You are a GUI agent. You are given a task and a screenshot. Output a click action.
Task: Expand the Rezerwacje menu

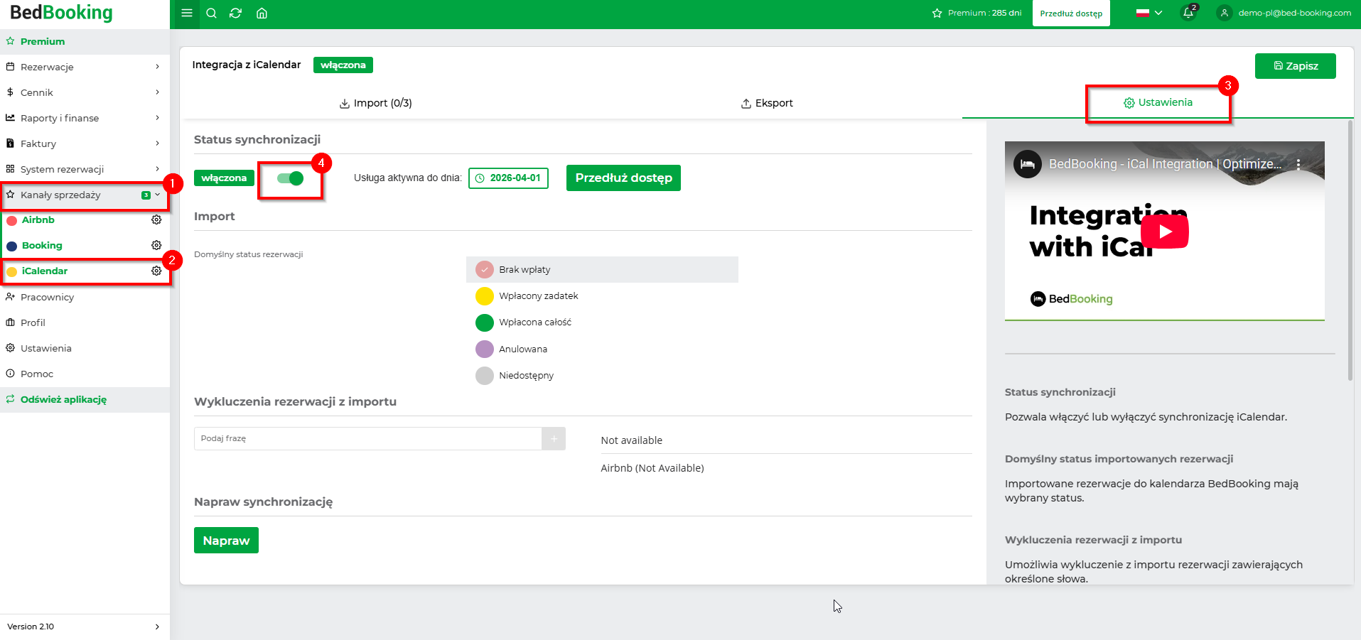pyautogui.click(x=85, y=67)
